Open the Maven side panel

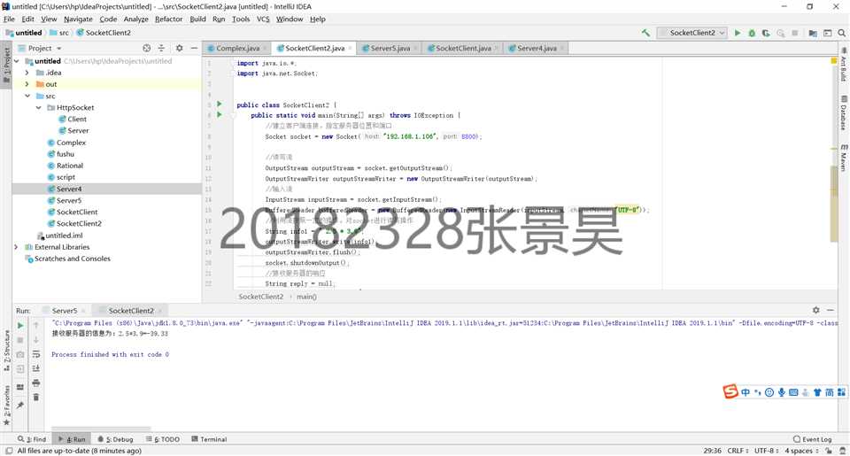(x=844, y=158)
